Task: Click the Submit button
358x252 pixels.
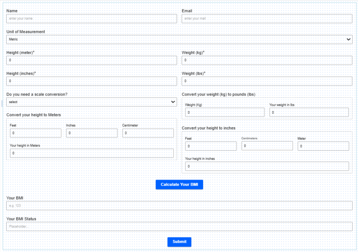Action: (x=179, y=242)
